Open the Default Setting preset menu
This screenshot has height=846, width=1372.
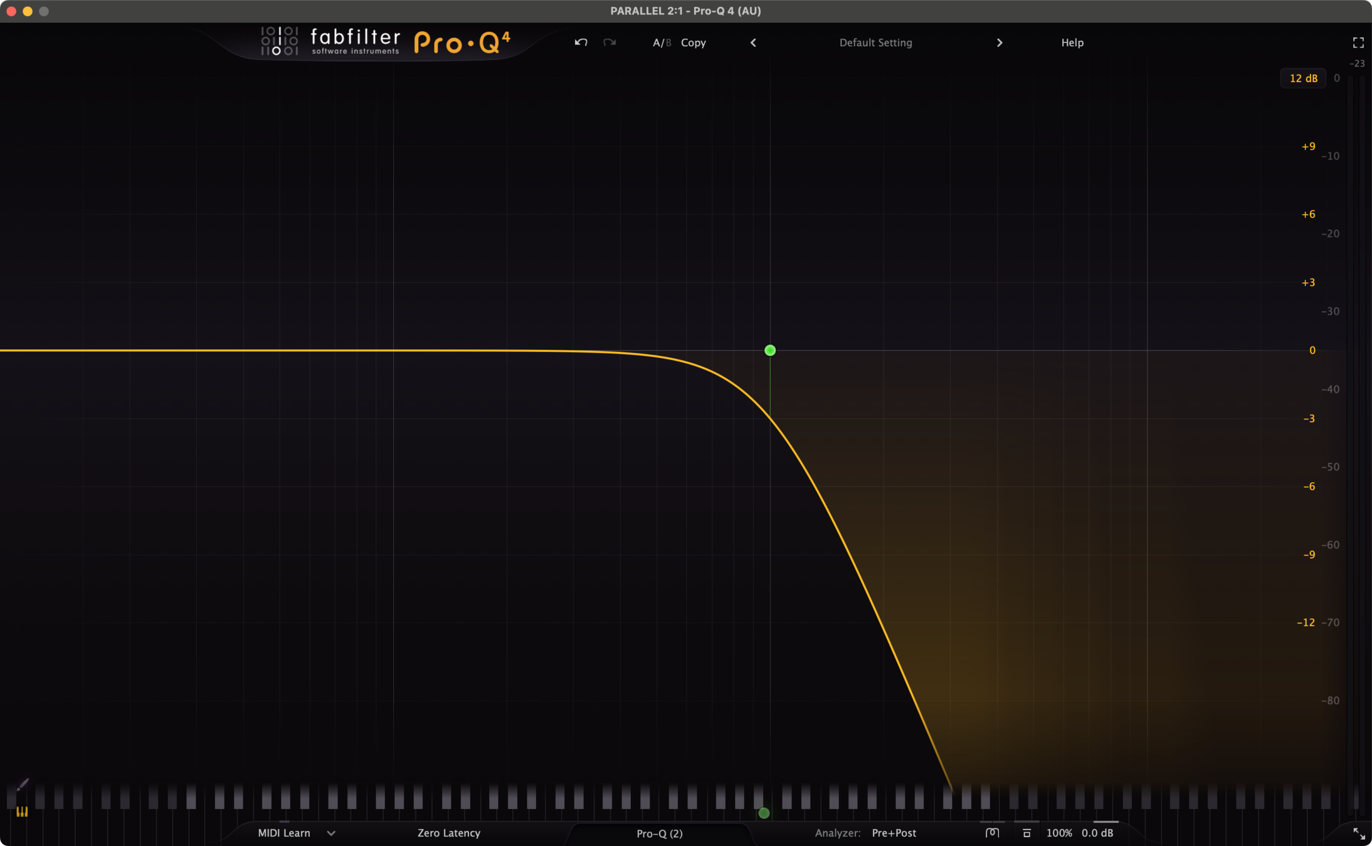pos(875,42)
